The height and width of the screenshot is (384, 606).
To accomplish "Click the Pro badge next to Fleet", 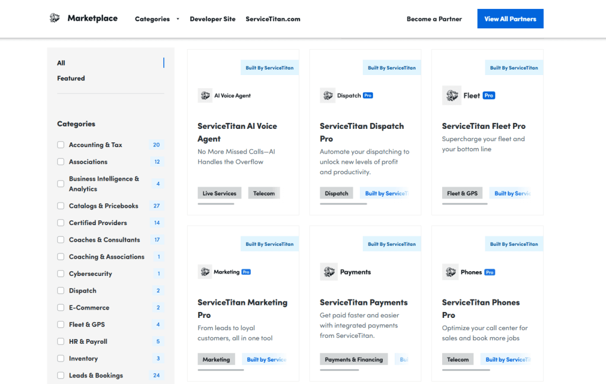I will [489, 96].
